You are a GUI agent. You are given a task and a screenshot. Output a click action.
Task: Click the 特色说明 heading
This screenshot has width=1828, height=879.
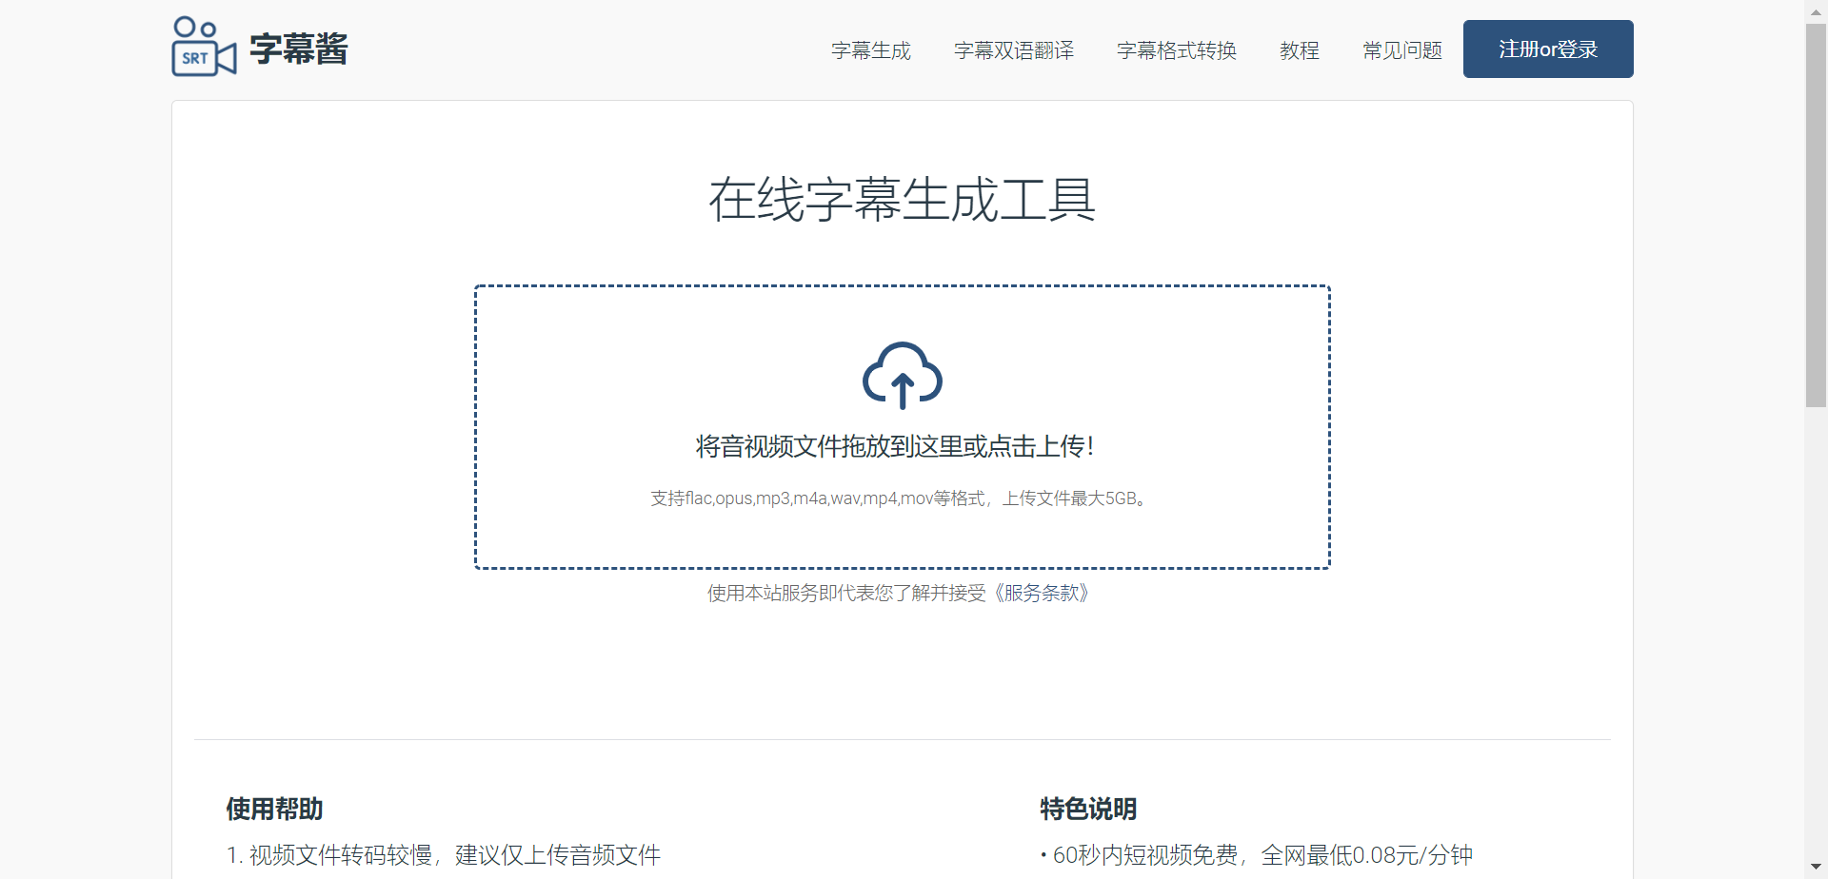click(1088, 809)
